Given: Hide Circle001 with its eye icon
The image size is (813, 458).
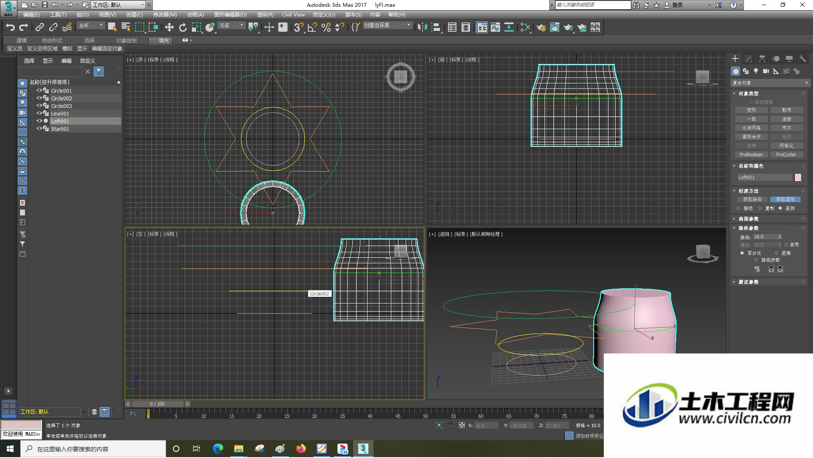Looking at the screenshot, I should tap(39, 91).
